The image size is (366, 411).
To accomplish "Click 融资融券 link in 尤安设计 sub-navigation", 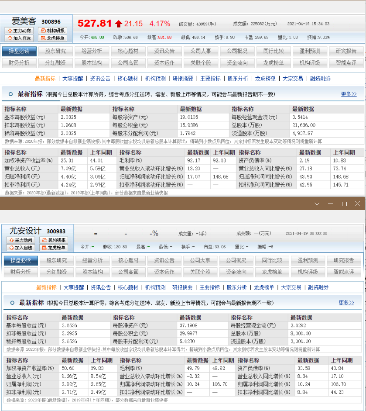I will click(318, 287).
